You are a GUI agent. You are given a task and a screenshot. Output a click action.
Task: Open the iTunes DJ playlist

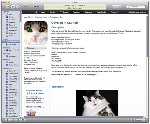point(10,71)
